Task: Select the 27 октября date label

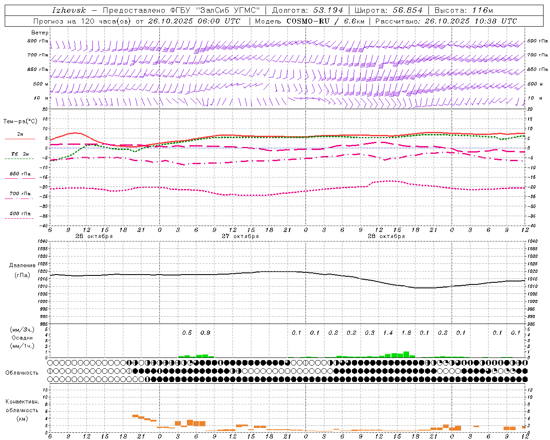Action: click(240, 236)
